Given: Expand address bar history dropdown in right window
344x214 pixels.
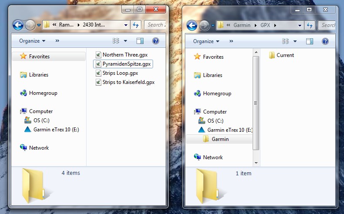Looking at the screenshot, I should click(x=300, y=25).
